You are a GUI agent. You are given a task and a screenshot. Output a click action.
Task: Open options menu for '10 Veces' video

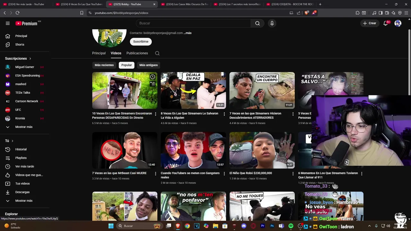(x=155, y=114)
